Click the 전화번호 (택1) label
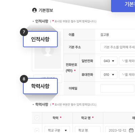Viewport: 135px width, 135px height. point(72,67)
